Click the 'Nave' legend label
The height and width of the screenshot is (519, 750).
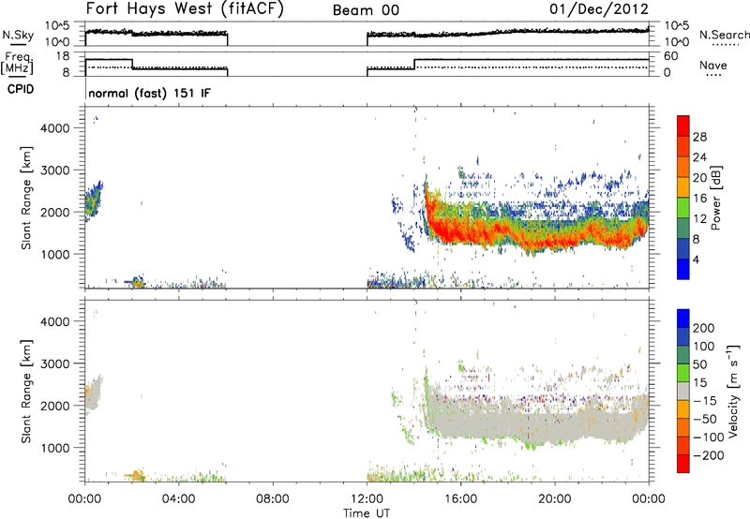[713, 65]
